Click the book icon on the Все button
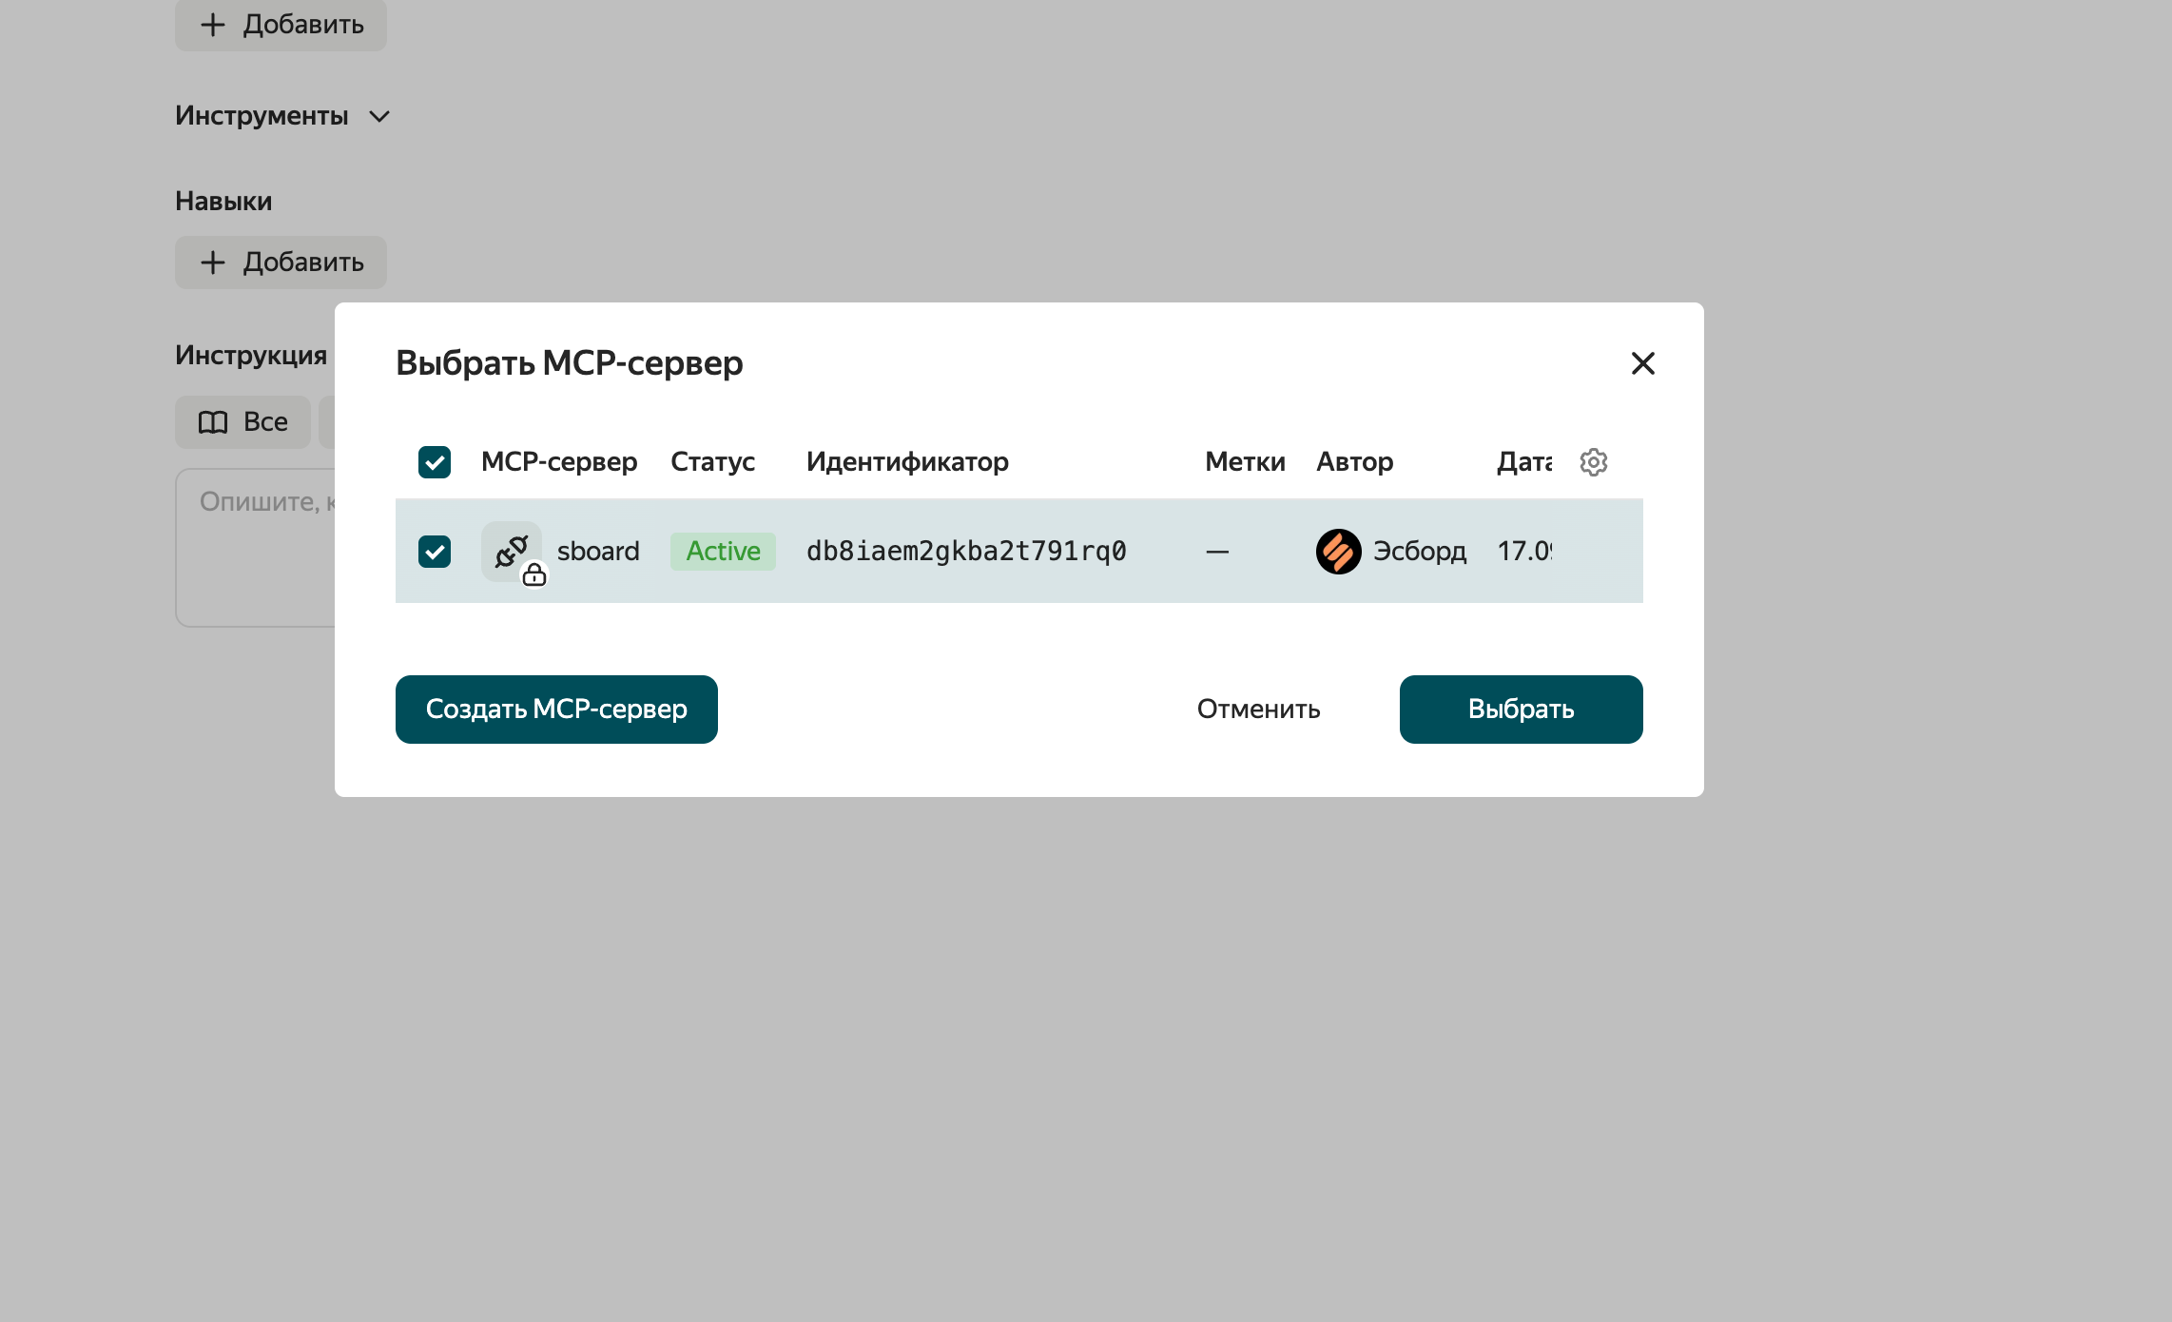This screenshot has height=1322, width=2172. tap(213, 422)
